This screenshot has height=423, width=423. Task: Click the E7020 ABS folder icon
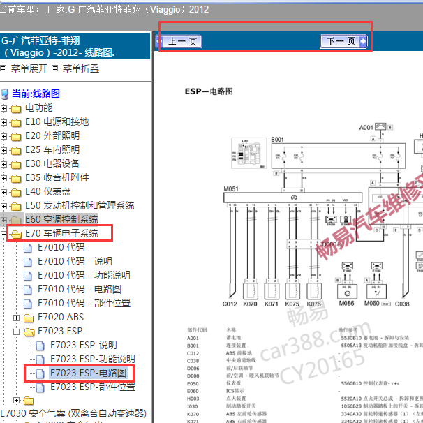[x=29, y=318]
